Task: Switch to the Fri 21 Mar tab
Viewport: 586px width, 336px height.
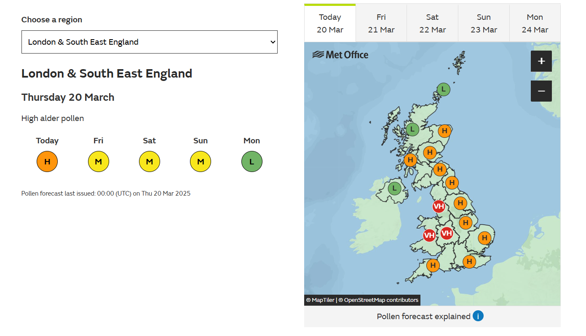Action: 381,23
